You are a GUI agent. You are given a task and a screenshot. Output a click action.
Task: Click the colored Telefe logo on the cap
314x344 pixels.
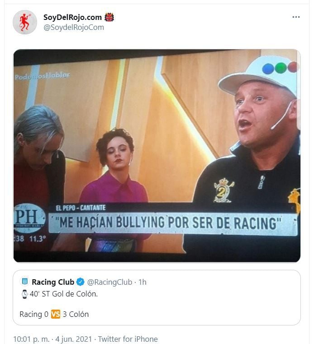coord(281,68)
